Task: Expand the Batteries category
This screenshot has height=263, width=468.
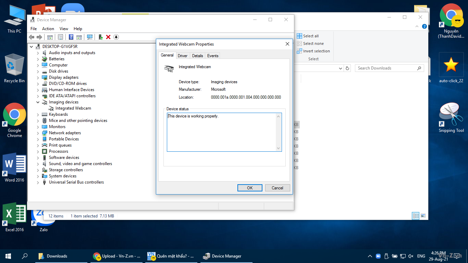Action: point(38,59)
